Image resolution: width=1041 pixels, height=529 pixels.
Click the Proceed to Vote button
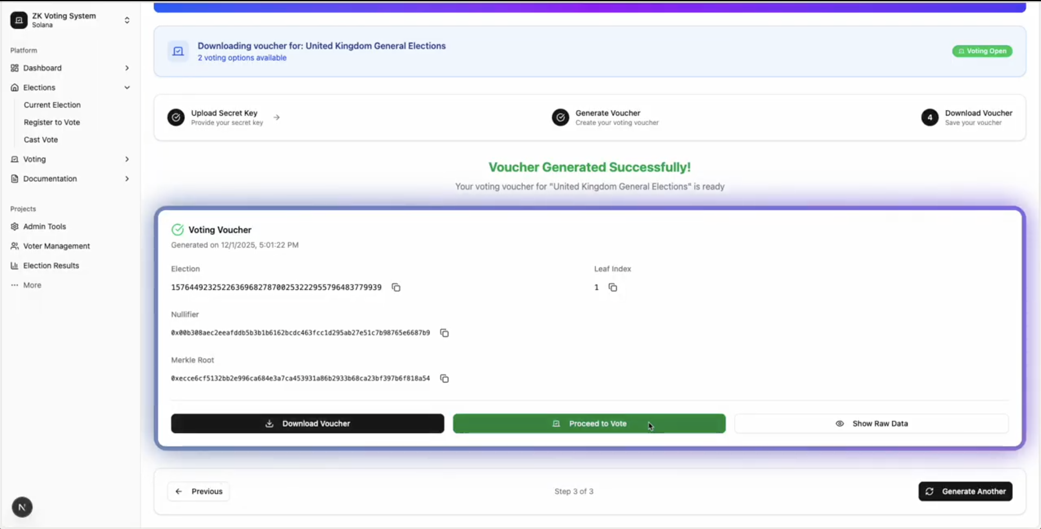tap(589, 424)
